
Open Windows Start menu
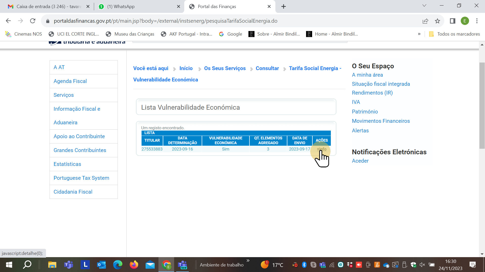click(9, 265)
